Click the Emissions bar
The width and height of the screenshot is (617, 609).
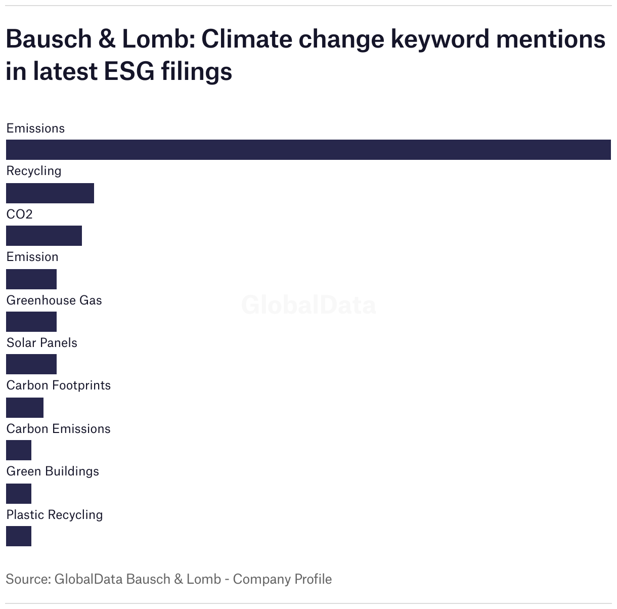(308, 150)
